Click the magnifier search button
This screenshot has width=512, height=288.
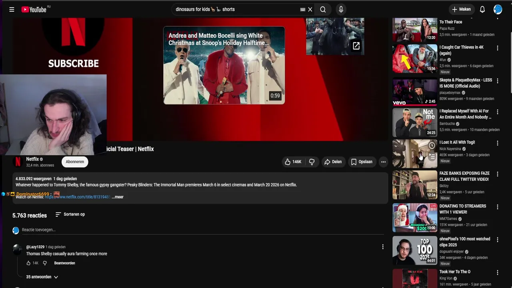[323, 9]
